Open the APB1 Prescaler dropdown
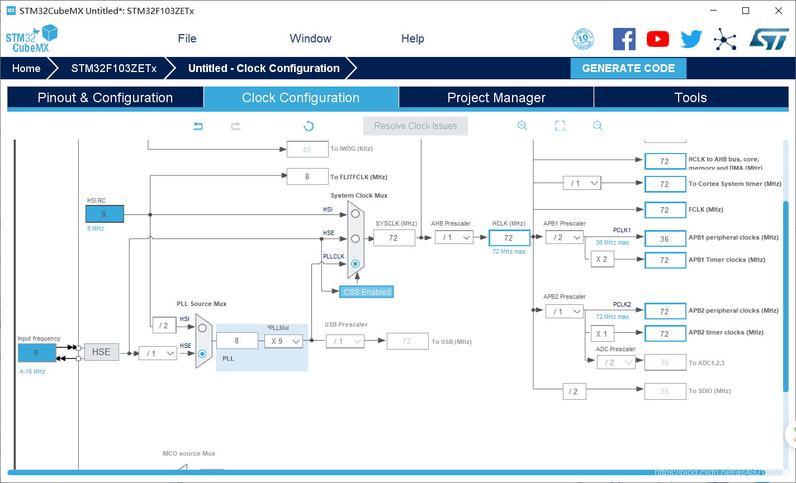Viewport: 796px width, 483px height. pyautogui.click(x=565, y=238)
